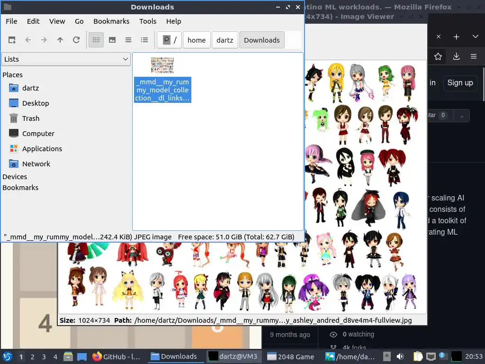The width and height of the screenshot is (485, 364).
Task: Open clipboard manager tray icon
Action: pyautogui.click(x=418, y=356)
